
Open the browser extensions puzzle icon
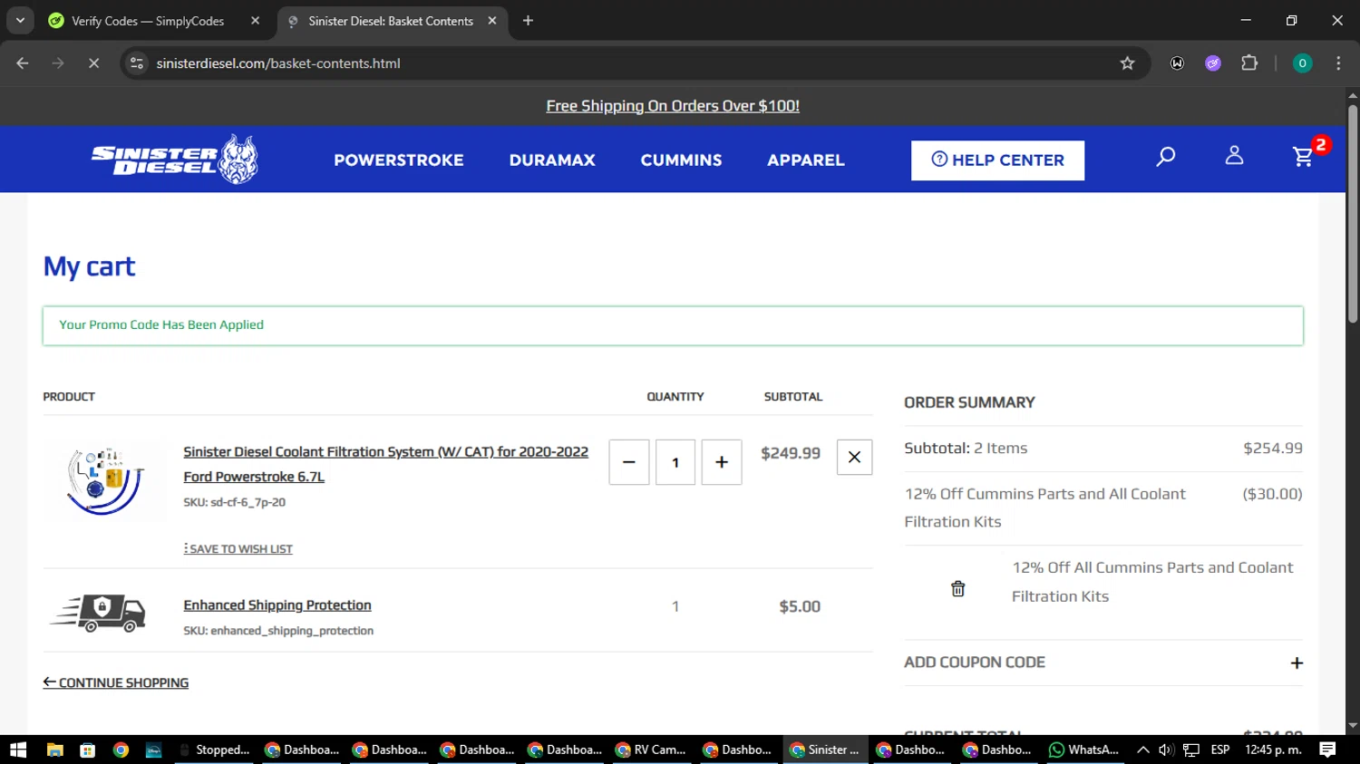(1249, 63)
